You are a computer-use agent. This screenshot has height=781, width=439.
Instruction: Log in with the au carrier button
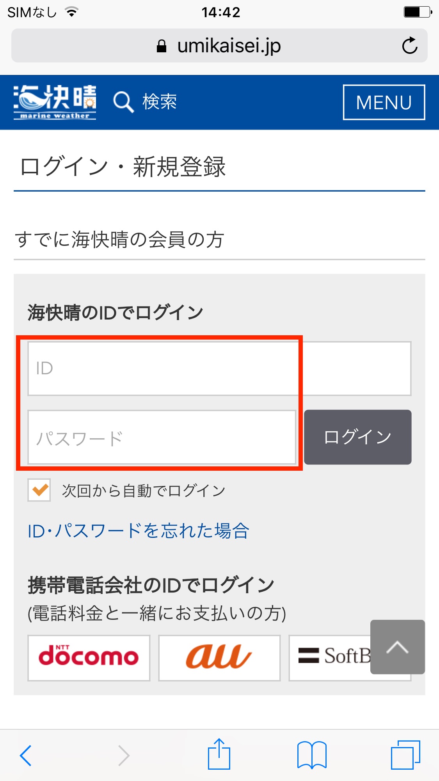219,658
